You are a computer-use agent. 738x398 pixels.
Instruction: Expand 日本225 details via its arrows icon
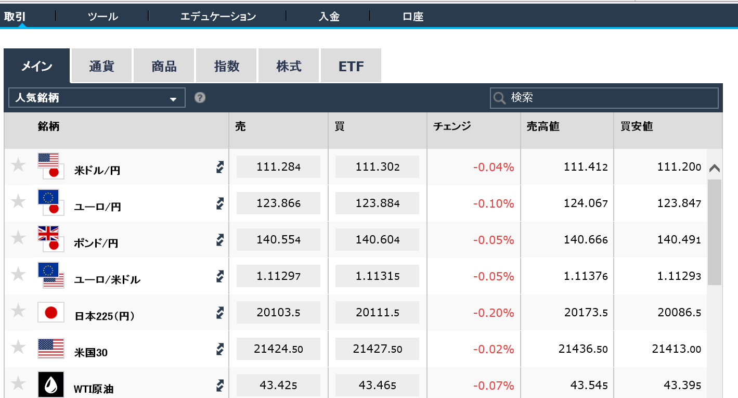point(220,313)
